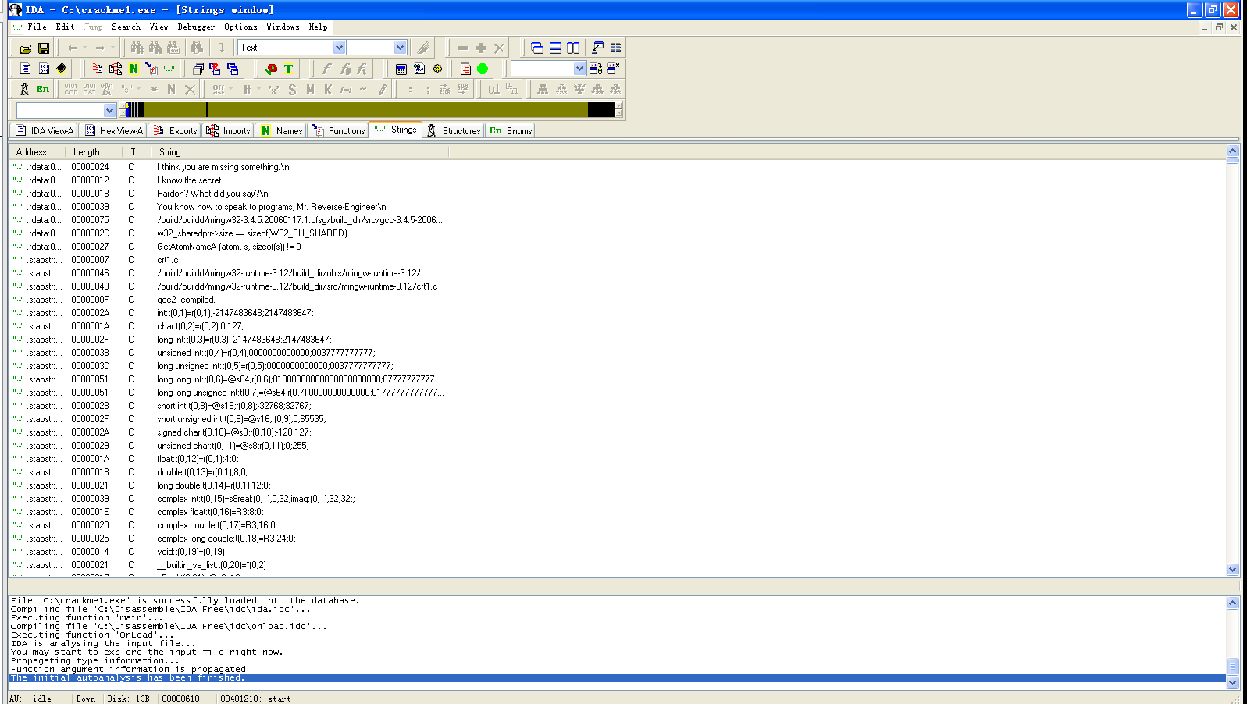Open the Search menu

point(126,27)
